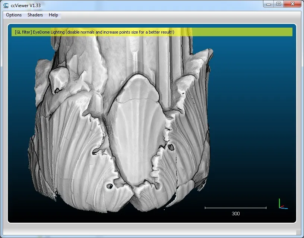Screen dimensions: 304x238
Task: Click the green vertical axis of the trihedron
Action: click(x=279, y=203)
